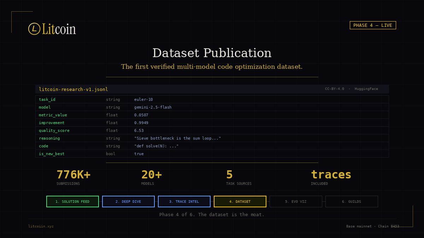The height and width of the screenshot is (238, 424).
Task: Click the 0.9949 value
Action: 141,123
